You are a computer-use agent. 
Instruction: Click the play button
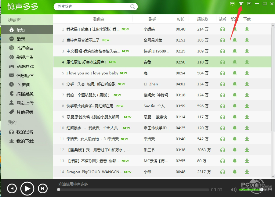[x=27, y=188]
